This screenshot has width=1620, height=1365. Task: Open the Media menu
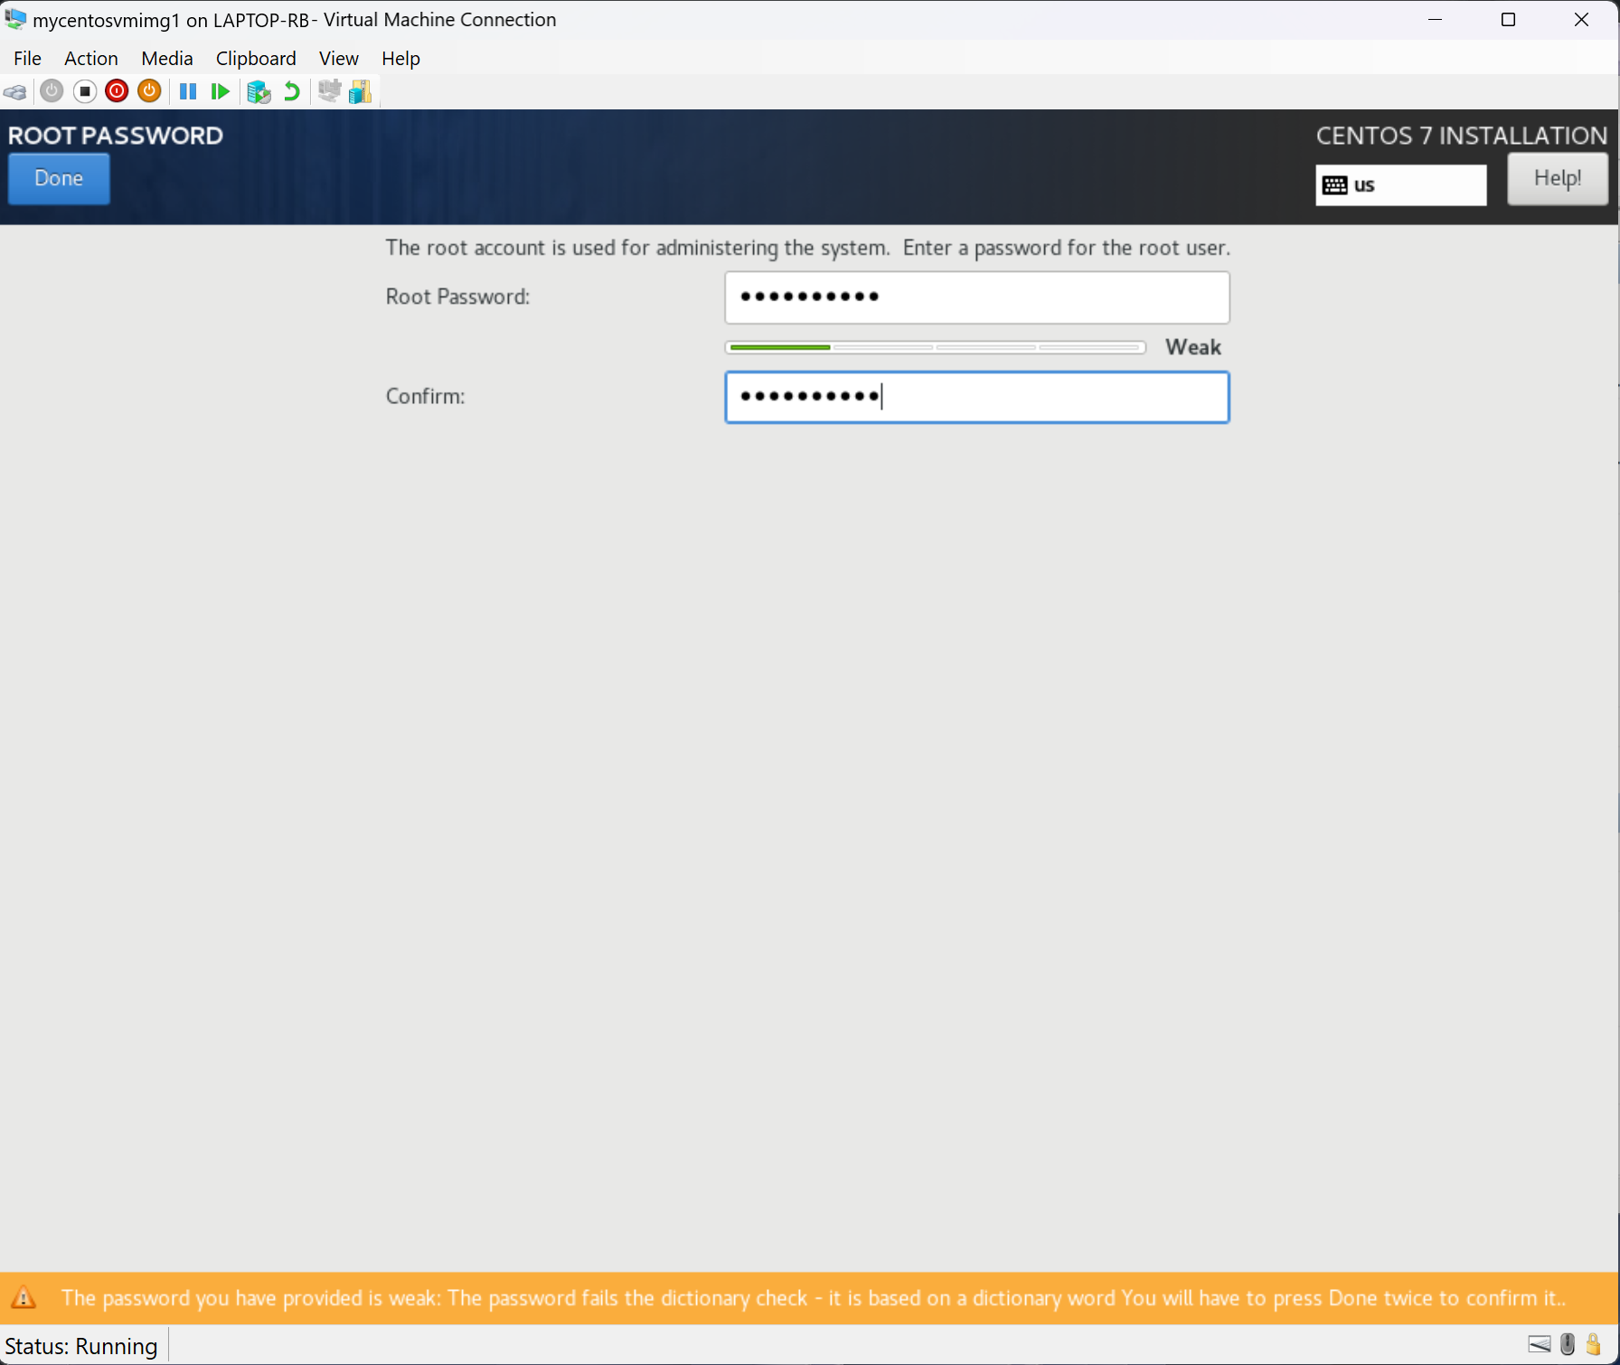167,59
